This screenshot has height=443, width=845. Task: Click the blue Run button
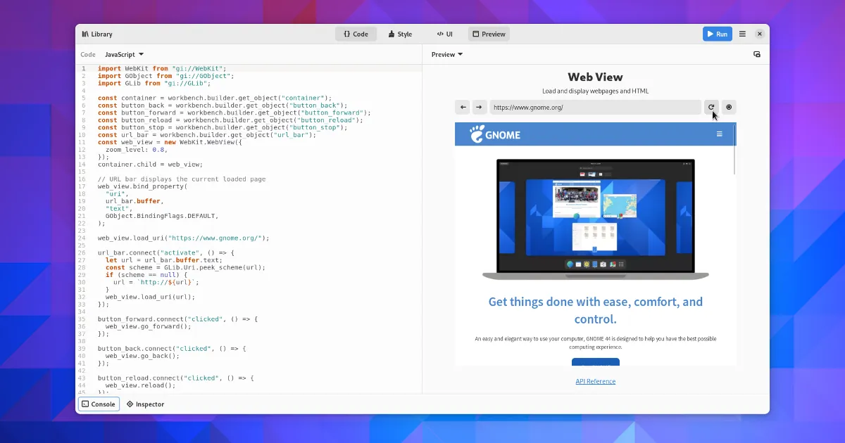point(717,34)
